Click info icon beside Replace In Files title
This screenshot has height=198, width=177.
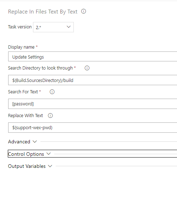(83, 11)
